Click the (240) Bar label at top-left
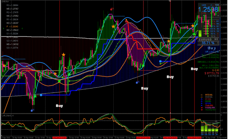Image resolution: width=228 pixels, height=139 pixels. coord(5,2)
